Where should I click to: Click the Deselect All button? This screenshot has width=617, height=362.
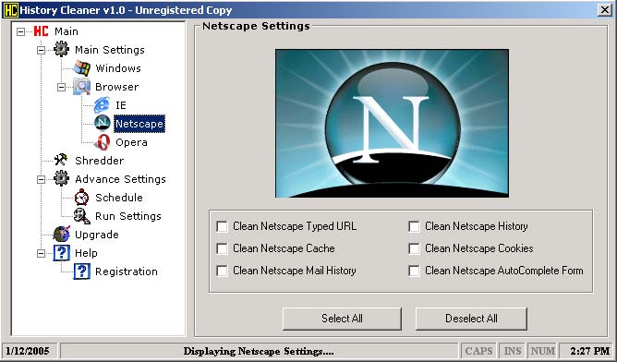(471, 319)
